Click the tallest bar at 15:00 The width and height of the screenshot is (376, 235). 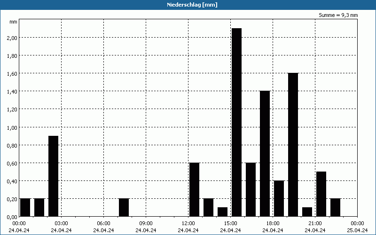point(237,122)
